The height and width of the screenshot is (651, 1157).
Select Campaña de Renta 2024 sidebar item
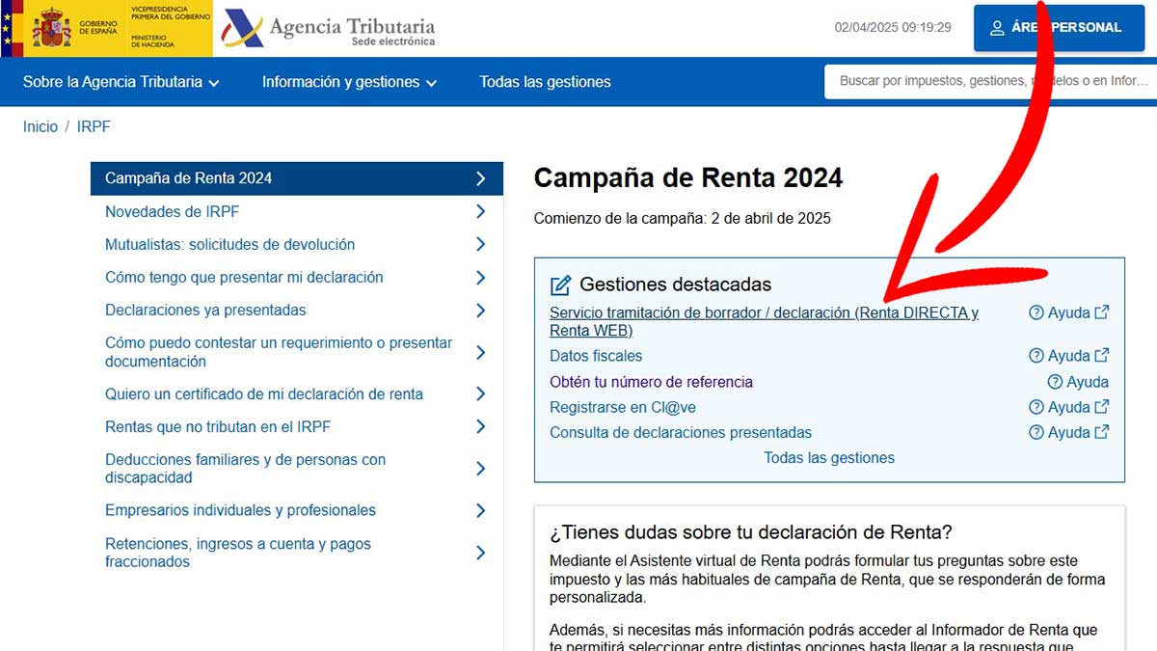[296, 178]
